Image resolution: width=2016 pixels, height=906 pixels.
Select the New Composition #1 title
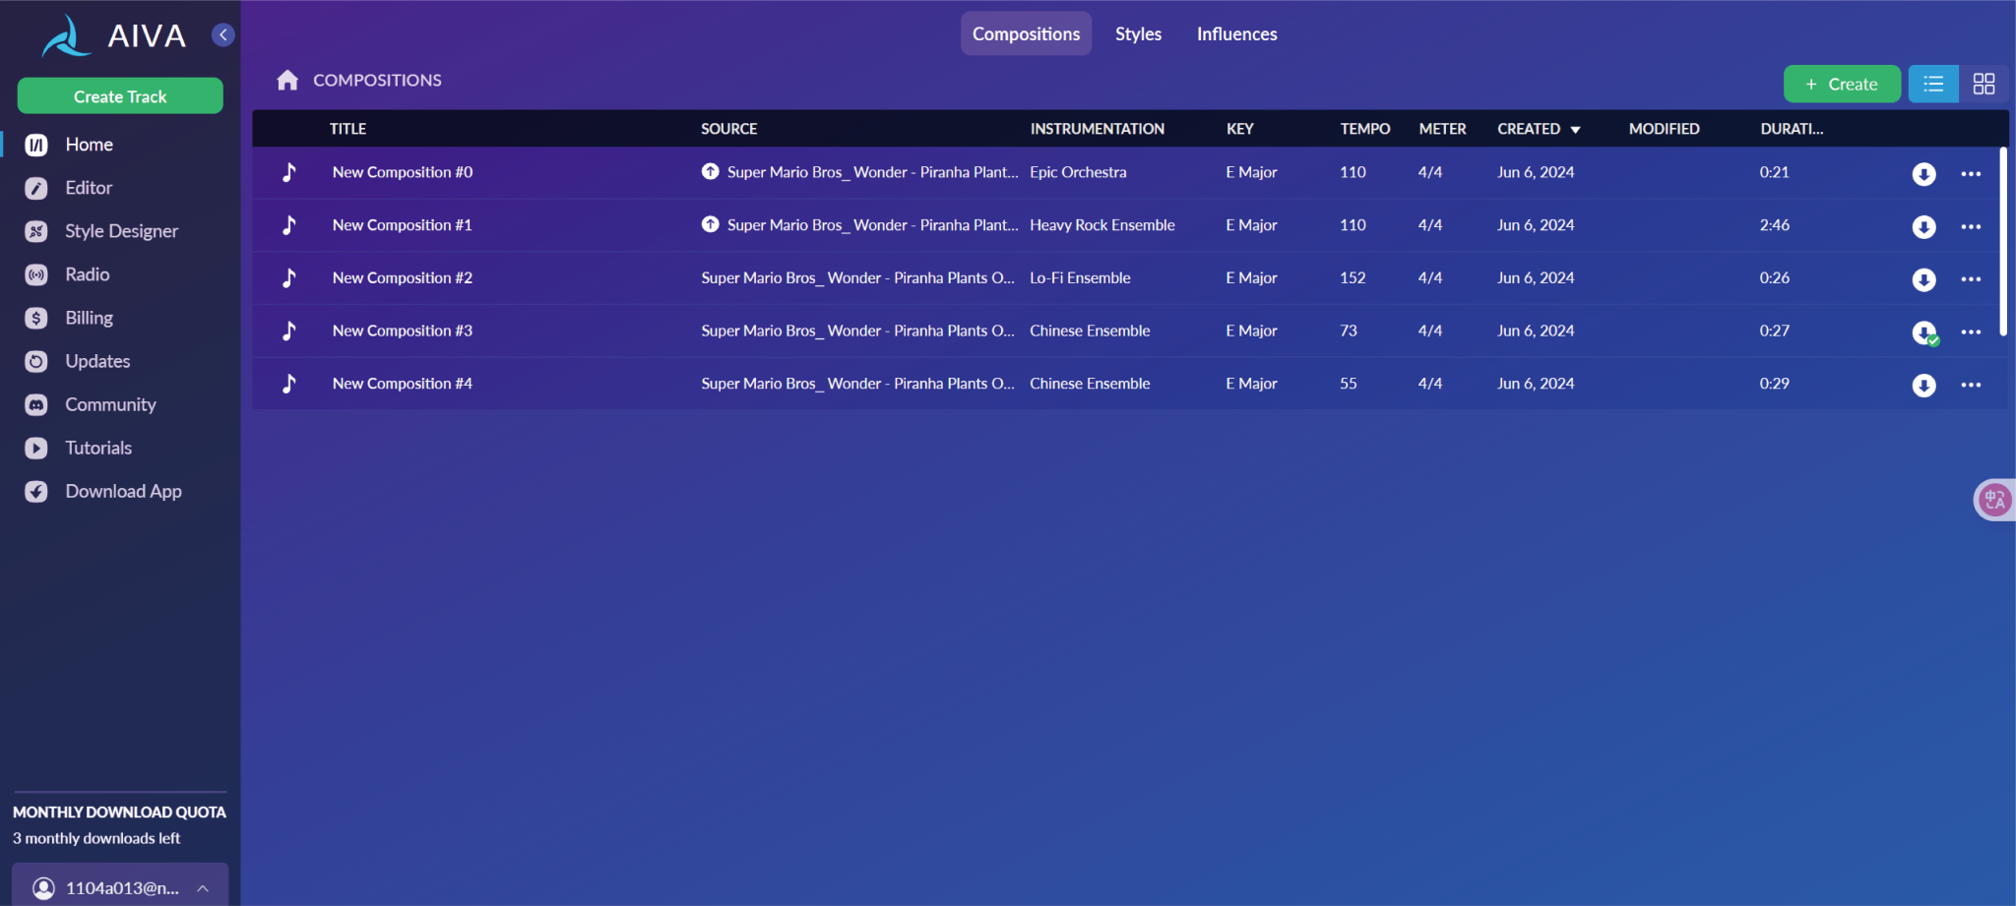(402, 225)
